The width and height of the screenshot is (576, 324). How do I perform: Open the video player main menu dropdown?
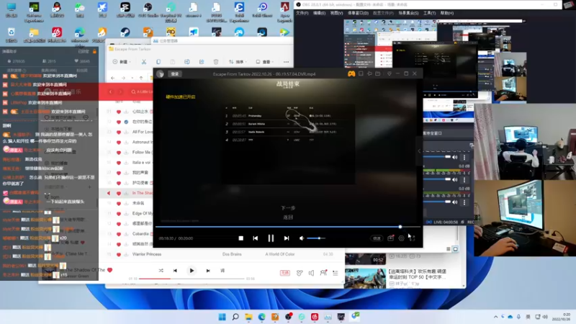click(389, 74)
